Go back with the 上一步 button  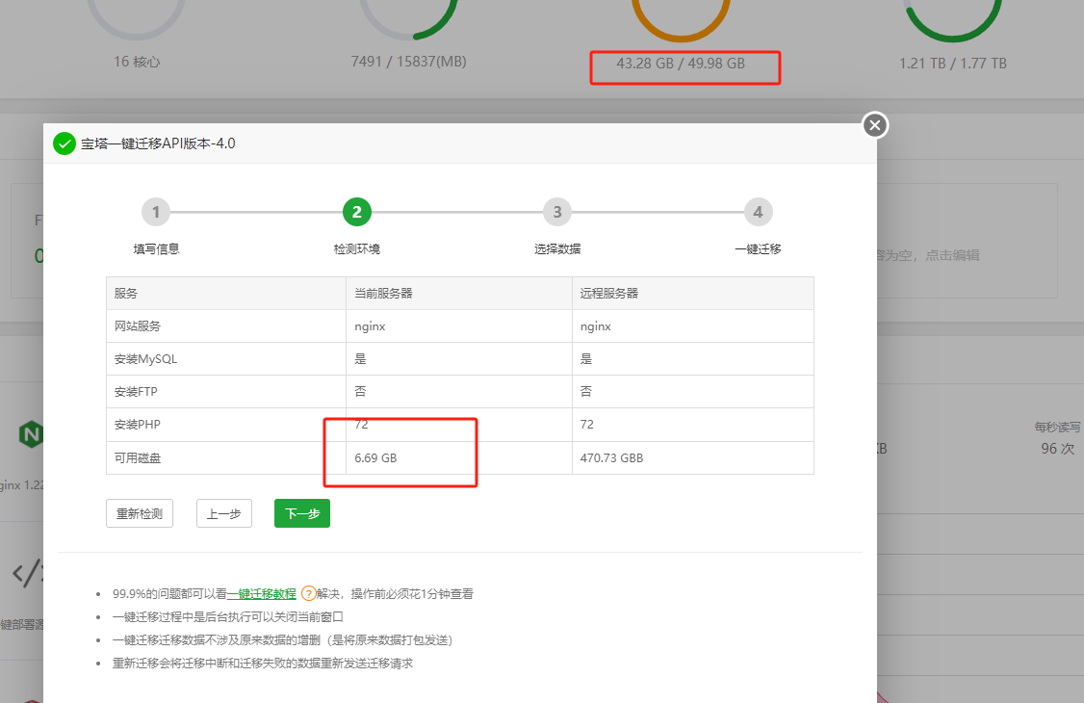coord(224,513)
